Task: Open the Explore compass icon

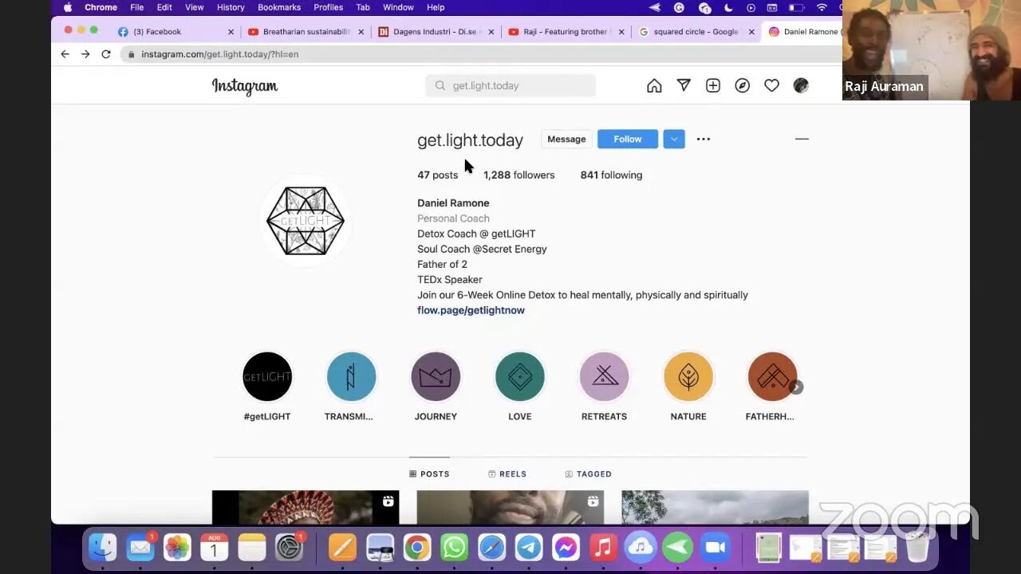Action: pos(743,85)
